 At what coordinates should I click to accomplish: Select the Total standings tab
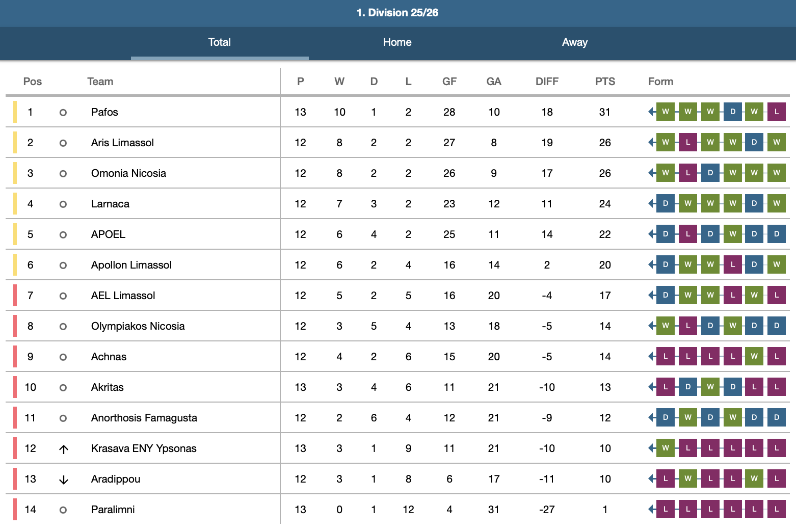click(220, 42)
